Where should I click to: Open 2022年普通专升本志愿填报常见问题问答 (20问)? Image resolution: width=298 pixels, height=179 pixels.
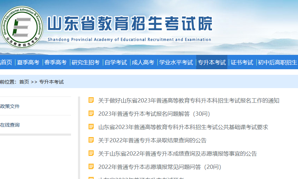(160, 167)
